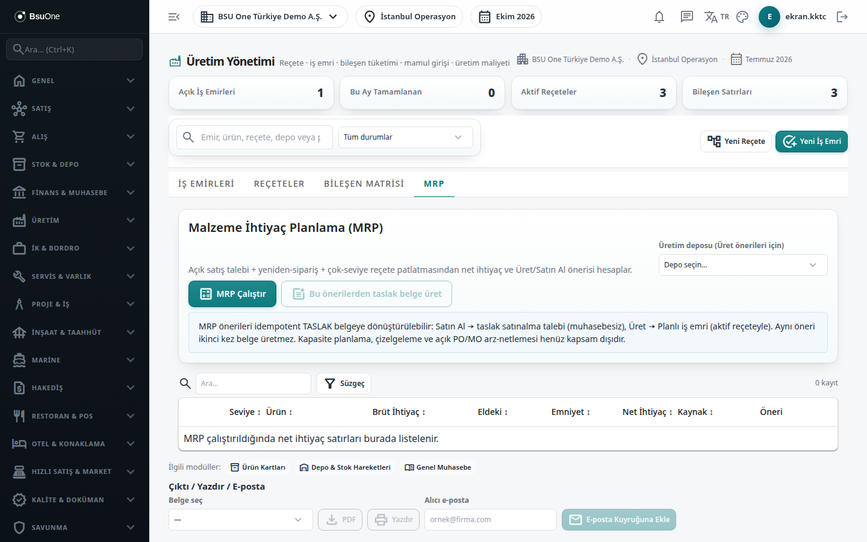
Task: Open the BSU One Türkiye Demo A.Ş. company dropdown
Action: [x=270, y=17]
